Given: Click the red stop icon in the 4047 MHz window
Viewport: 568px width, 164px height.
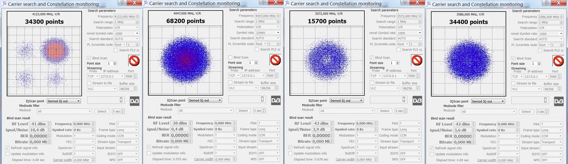Looking at the screenshot, I should [275, 60].
